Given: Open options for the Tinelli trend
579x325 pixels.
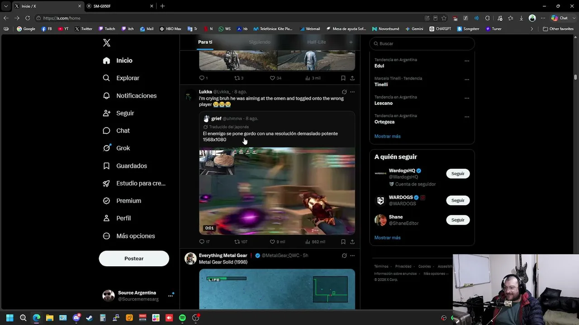Looking at the screenshot, I should pyautogui.click(x=467, y=80).
